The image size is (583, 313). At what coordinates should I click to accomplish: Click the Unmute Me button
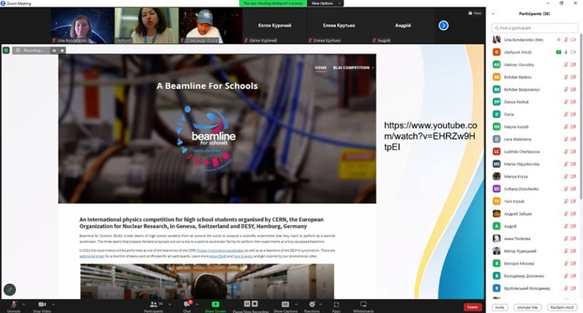coord(527,307)
